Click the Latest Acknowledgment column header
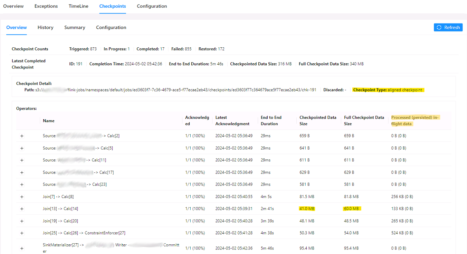 [232, 121]
